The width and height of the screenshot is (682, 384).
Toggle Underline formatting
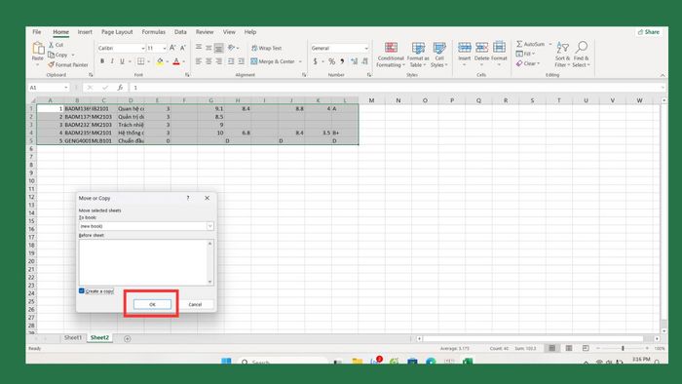[x=122, y=61]
